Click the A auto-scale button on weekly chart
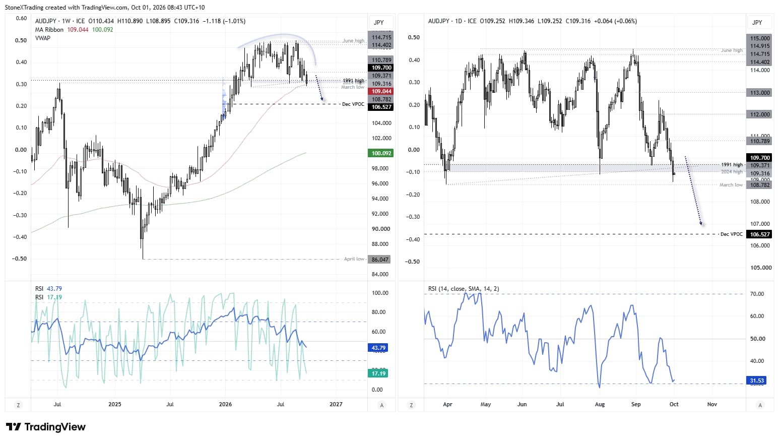Screen dimensions: 779x442 pyautogui.click(x=381, y=405)
